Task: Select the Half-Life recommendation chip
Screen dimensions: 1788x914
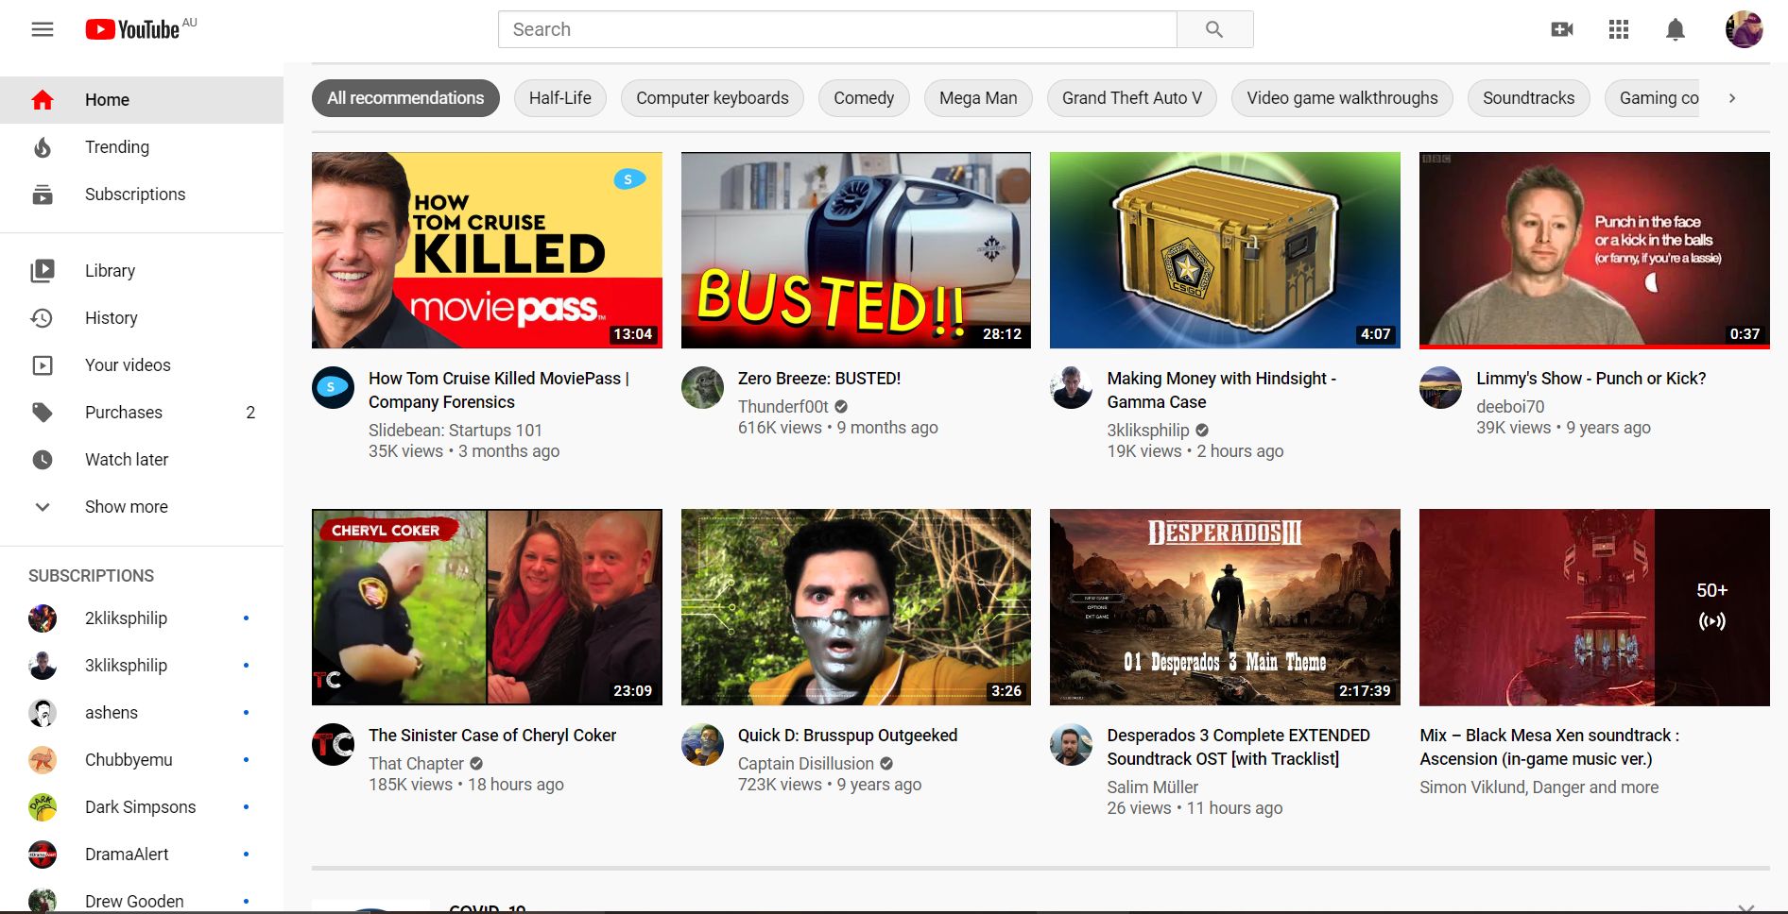Action: 559,98
